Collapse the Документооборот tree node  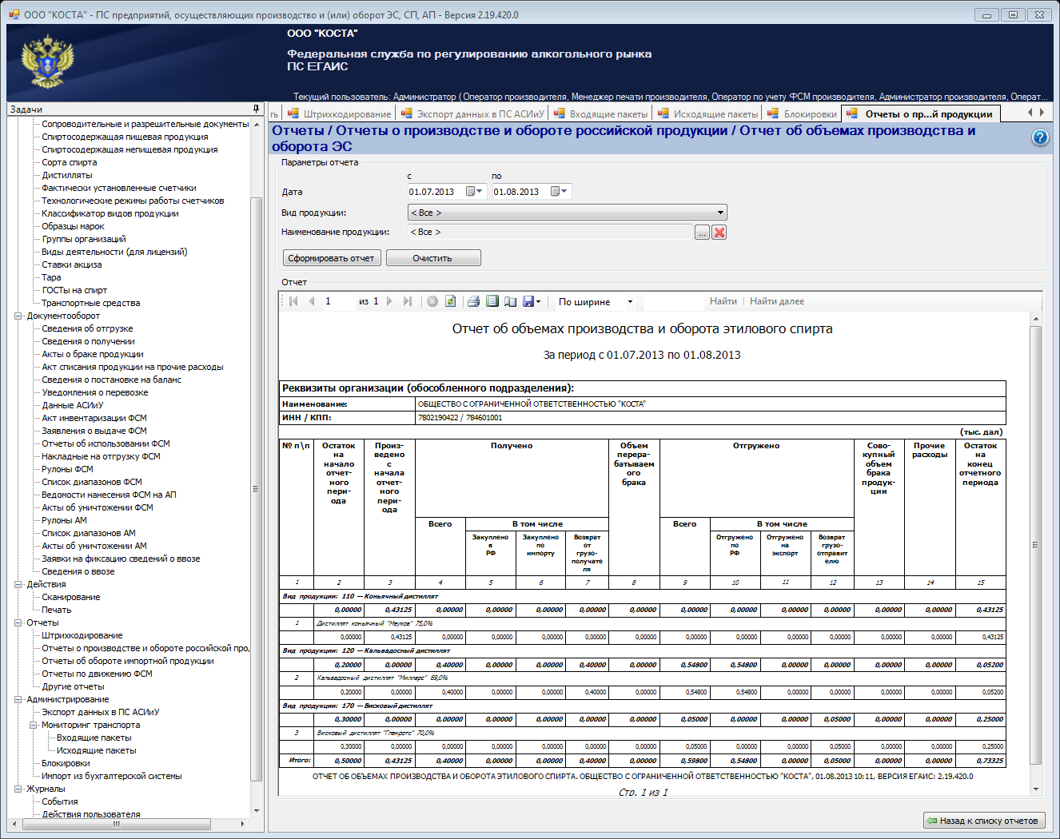pos(18,316)
